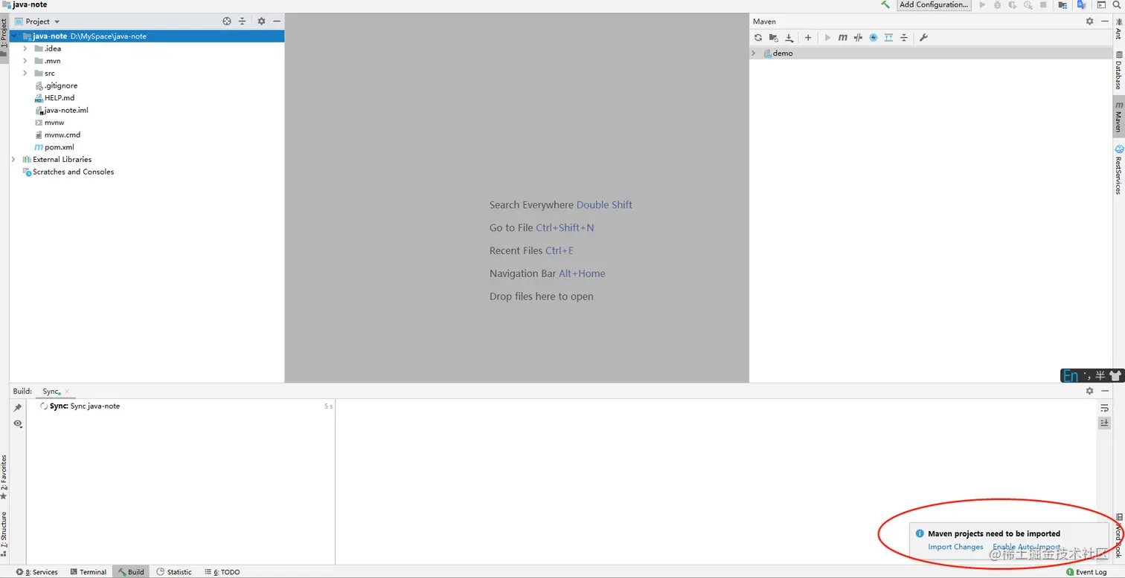Toggle Maven offline mode
Screen dimensions: 1125x578
858,38
